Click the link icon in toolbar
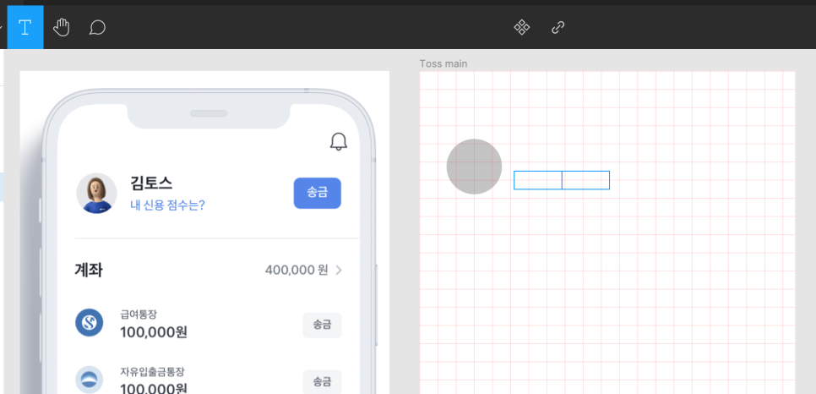 point(558,27)
